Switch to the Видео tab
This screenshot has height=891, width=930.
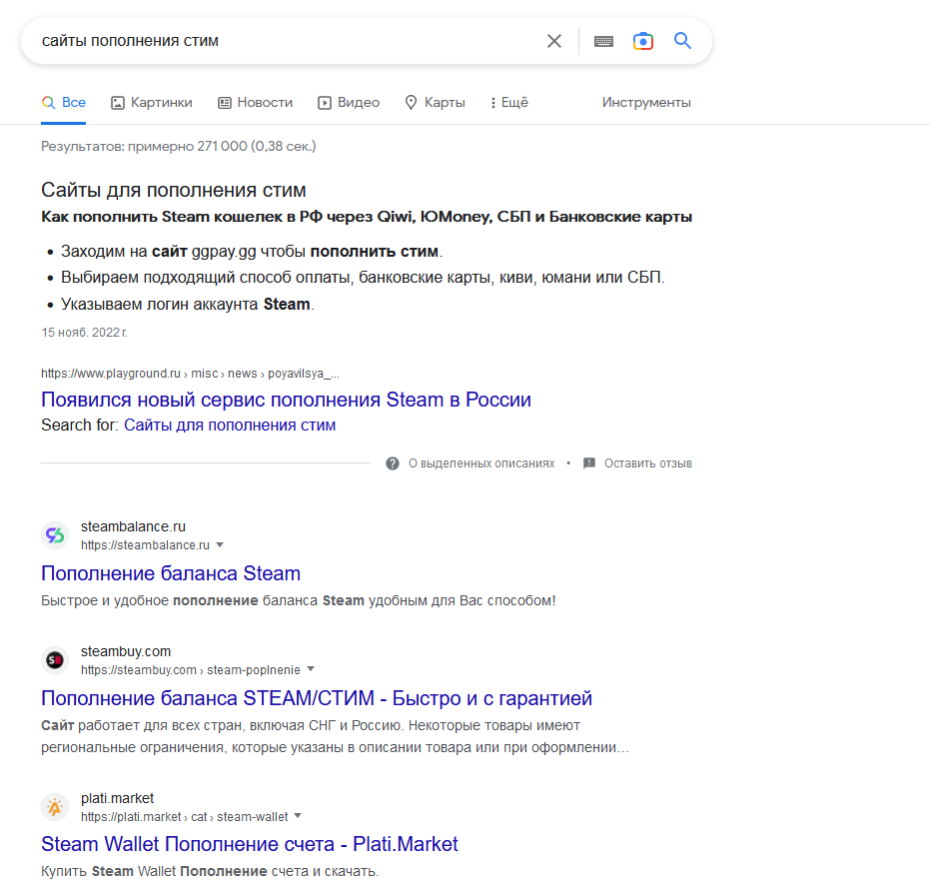coord(349,103)
